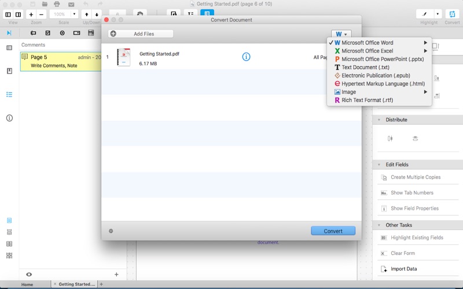Click the Highlight pen tool
The height and width of the screenshot is (289, 463).
pos(425,14)
